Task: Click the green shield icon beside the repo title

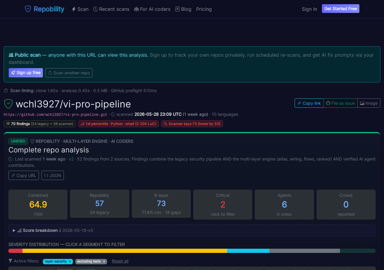Action: coord(8,104)
